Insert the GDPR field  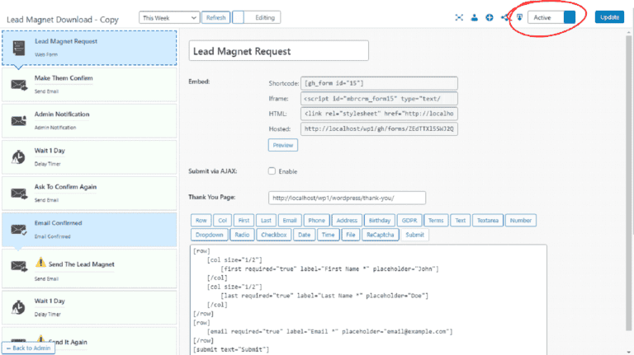point(409,220)
